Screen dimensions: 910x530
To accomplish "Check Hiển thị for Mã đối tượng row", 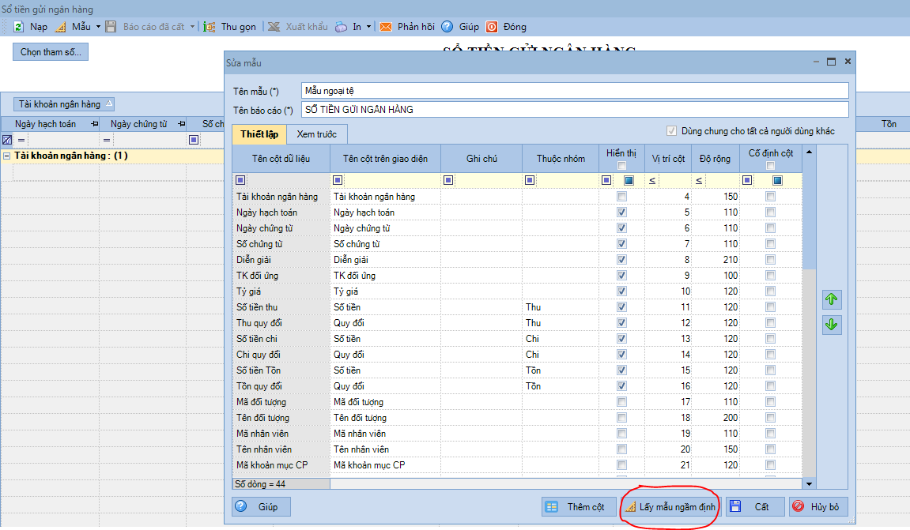I will click(x=621, y=402).
